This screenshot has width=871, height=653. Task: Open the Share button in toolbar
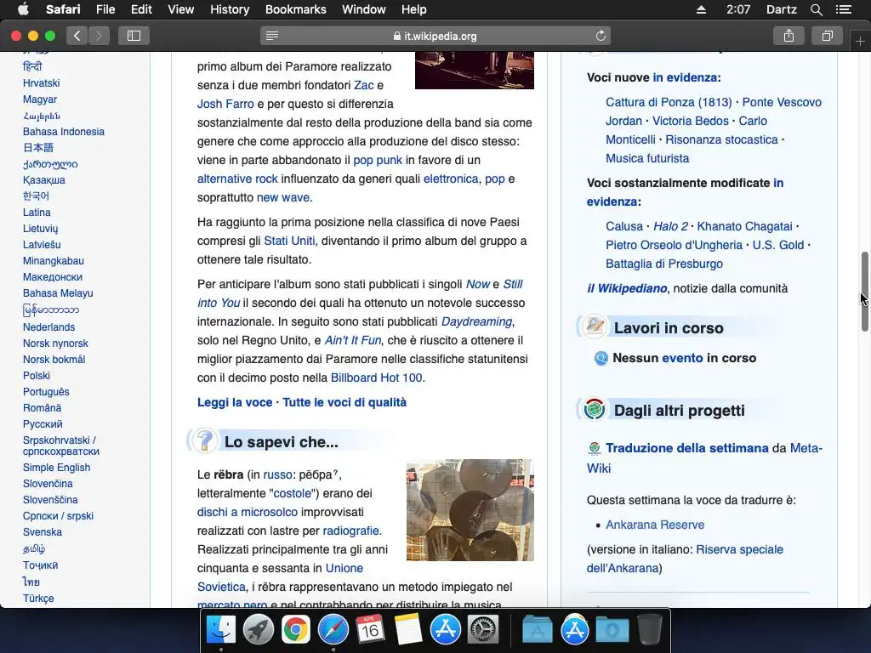[x=788, y=36]
